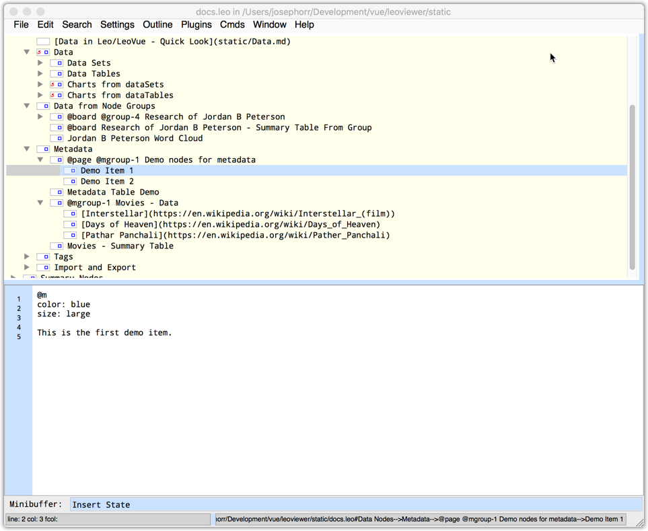Select the Pathar Panchali link headline
This screenshot has height=531, width=648.
[x=236, y=235]
